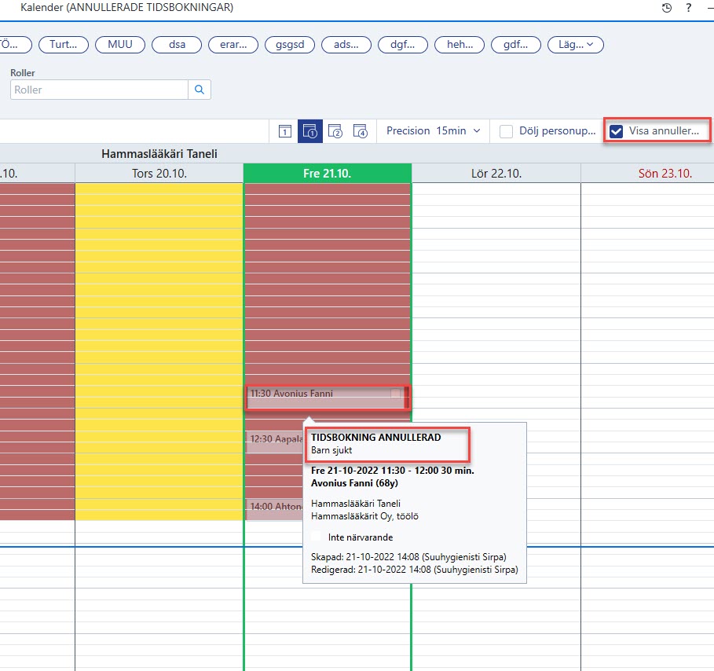Switch to single day calendar view
This screenshot has width=714, height=671.
tap(285, 132)
